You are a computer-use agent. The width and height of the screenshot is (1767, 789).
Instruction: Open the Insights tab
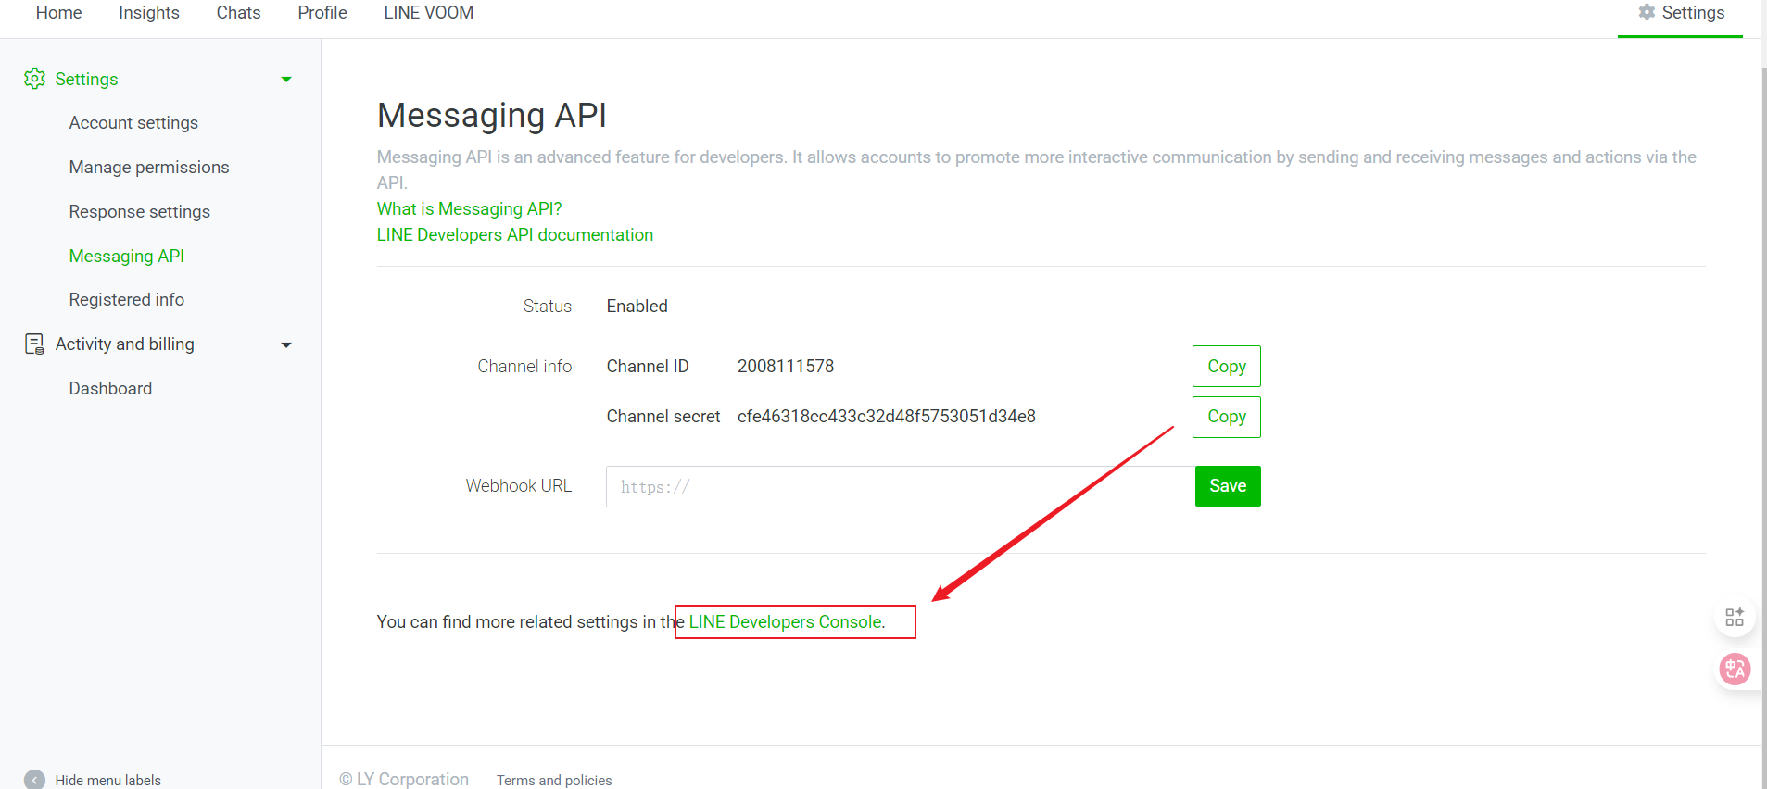149,13
